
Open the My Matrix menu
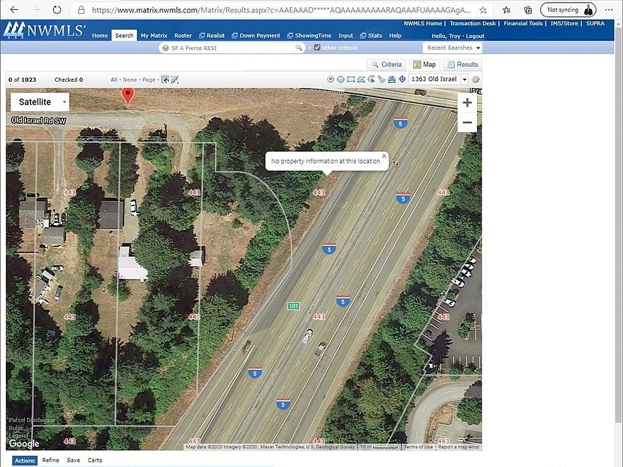154,36
